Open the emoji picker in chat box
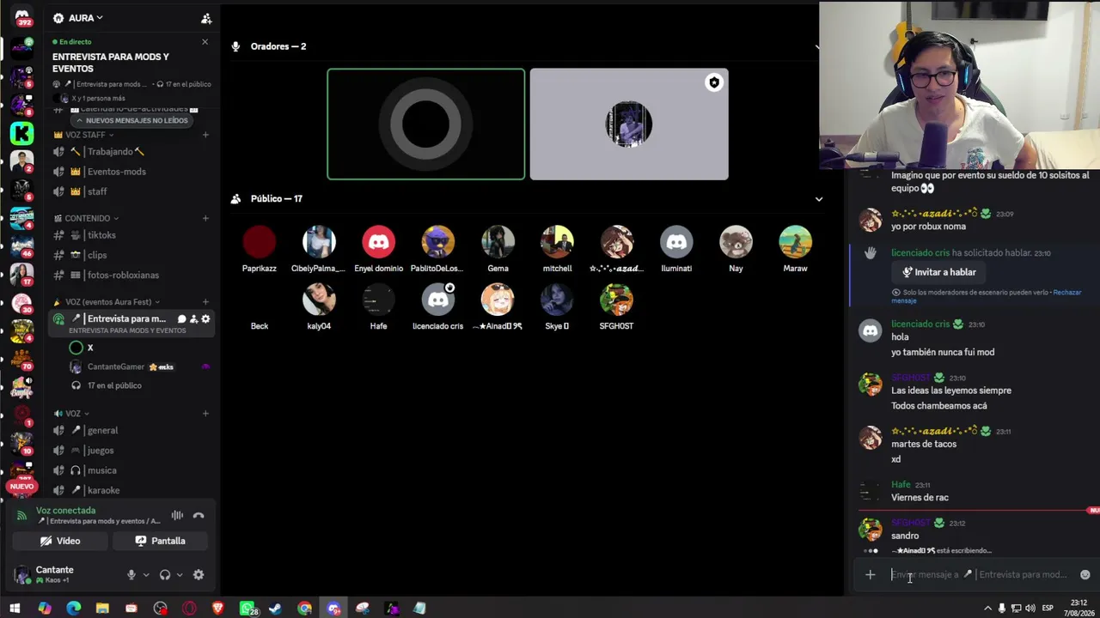Viewport: 1100px width, 618px height. click(1085, 575)
